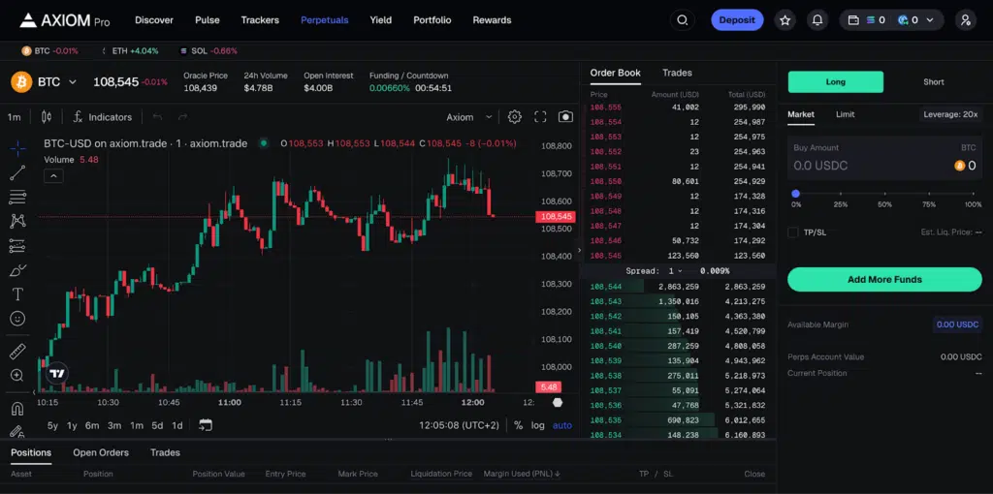The image size is (993, 494).
Task: Select the zoom-in tool
Action: (17, 375)
